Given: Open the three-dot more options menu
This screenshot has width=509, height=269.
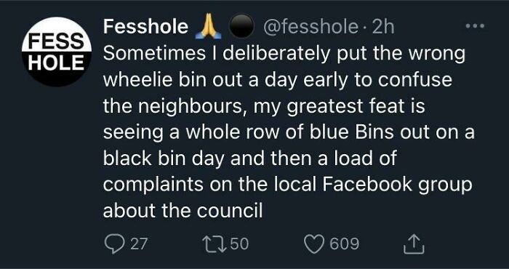Looking at the screenshot, I should tap(476, 25).
